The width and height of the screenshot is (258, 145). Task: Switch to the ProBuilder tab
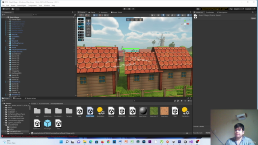210,12
